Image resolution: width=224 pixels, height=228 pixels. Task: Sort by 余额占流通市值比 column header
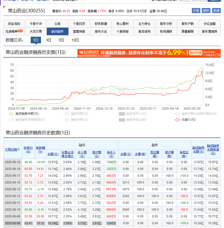pyautogui.click(x=67, y=154)
